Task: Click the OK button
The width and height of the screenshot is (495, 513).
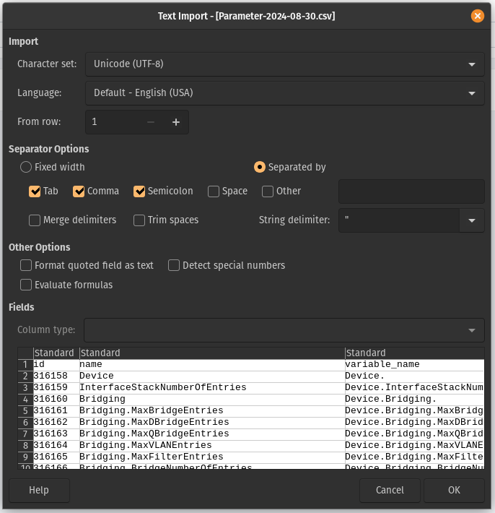Action: [x=454, y=490]
